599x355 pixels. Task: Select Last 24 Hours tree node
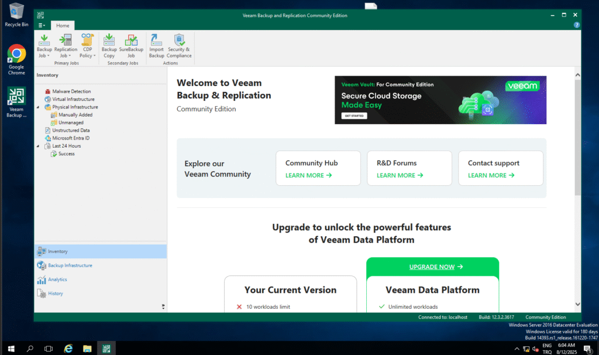click(67, 146)
